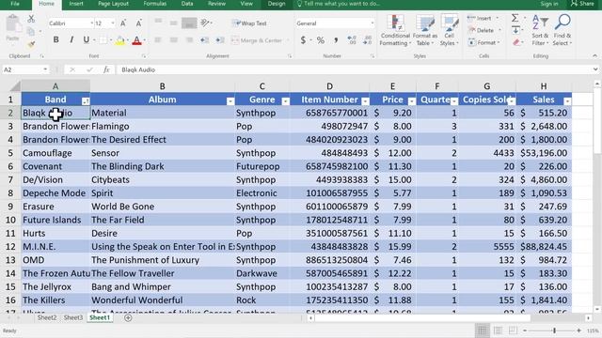
Task: Switch to the Data tab
Action: [187, 4]
